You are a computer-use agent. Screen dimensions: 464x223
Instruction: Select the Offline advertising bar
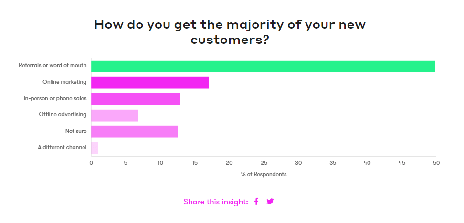(x=115, y=115)
